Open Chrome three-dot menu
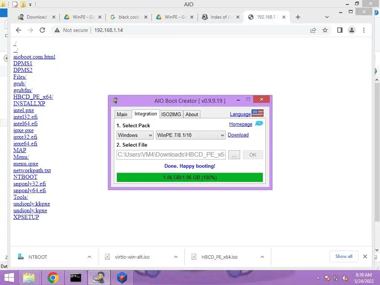The width and height of the screenshot is (380, 285). (364, 30)
